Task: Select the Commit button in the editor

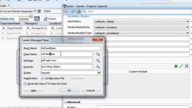Action: (x=24, y=19)
